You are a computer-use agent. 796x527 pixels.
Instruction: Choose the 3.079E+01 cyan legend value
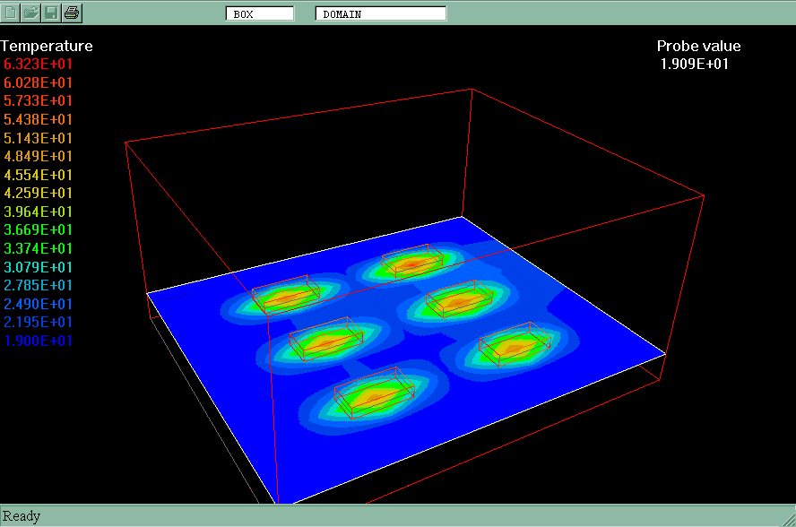tap(39, 267)
